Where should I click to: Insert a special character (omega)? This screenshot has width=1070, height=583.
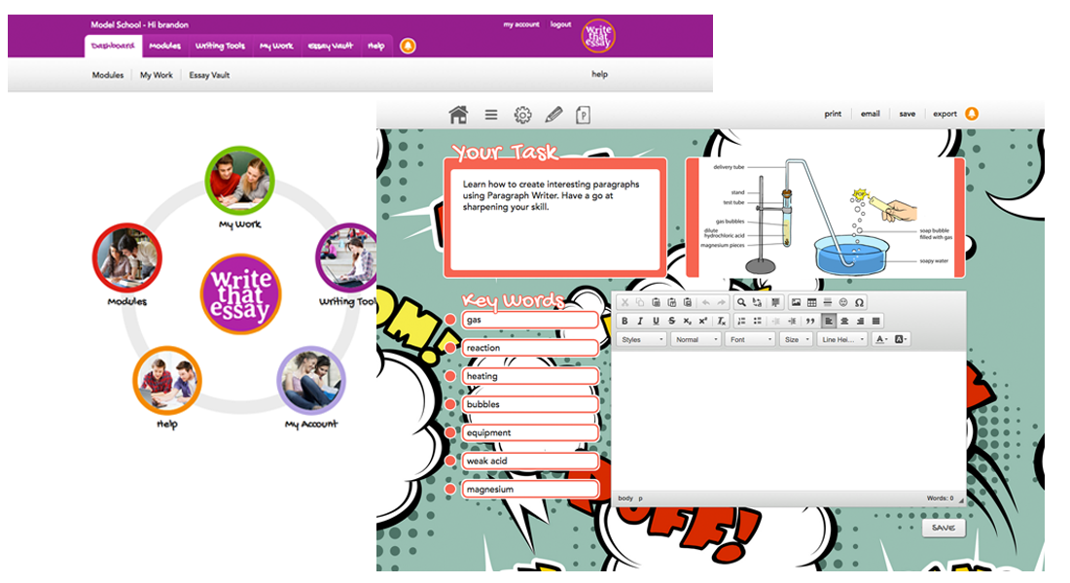[x=859, y=302]
